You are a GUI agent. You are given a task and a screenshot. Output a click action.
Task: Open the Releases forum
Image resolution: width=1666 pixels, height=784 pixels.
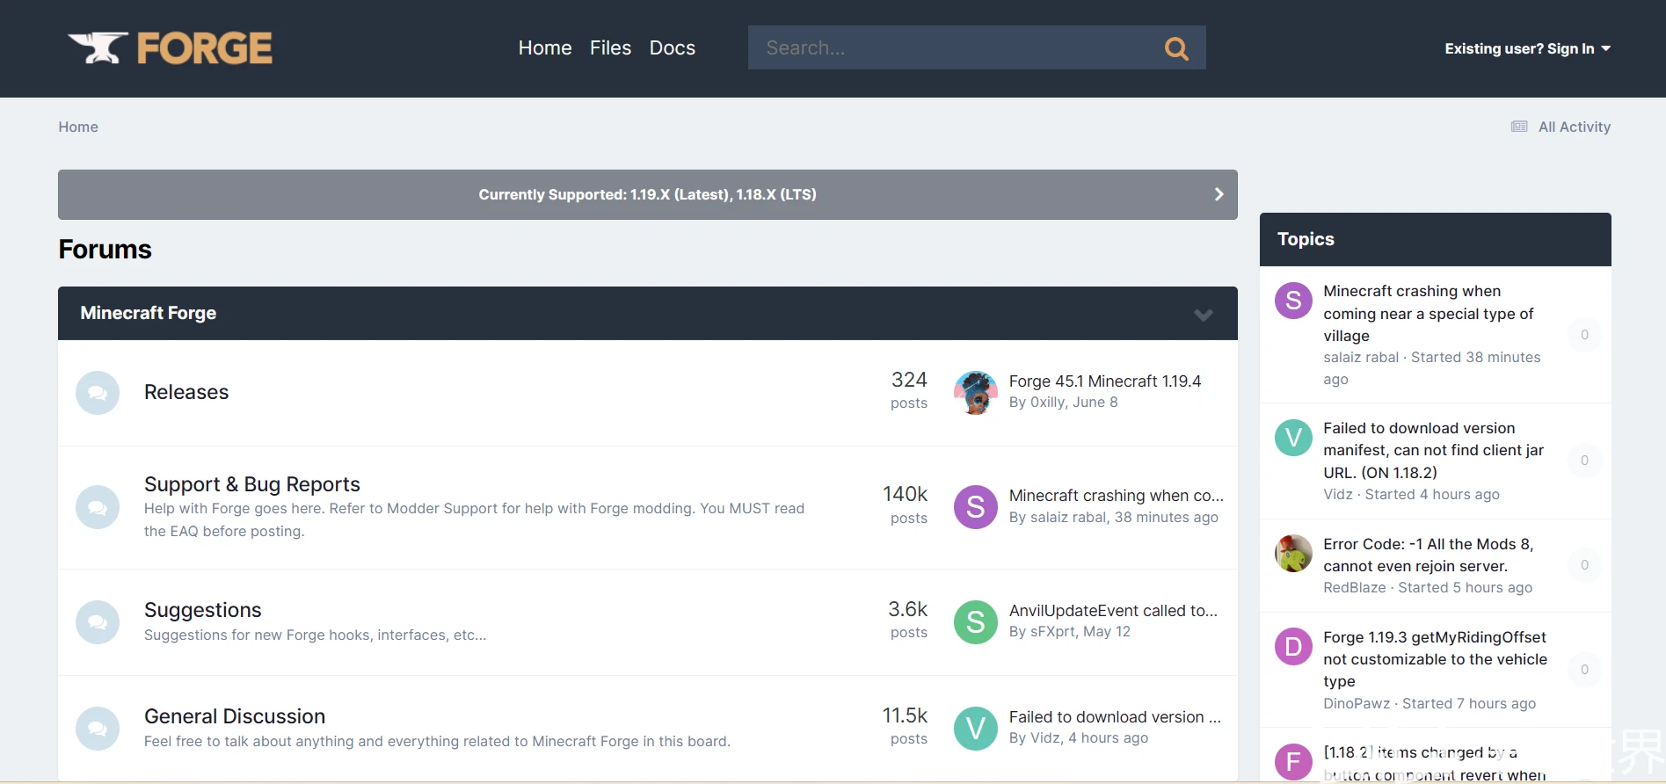pos(186,392)
